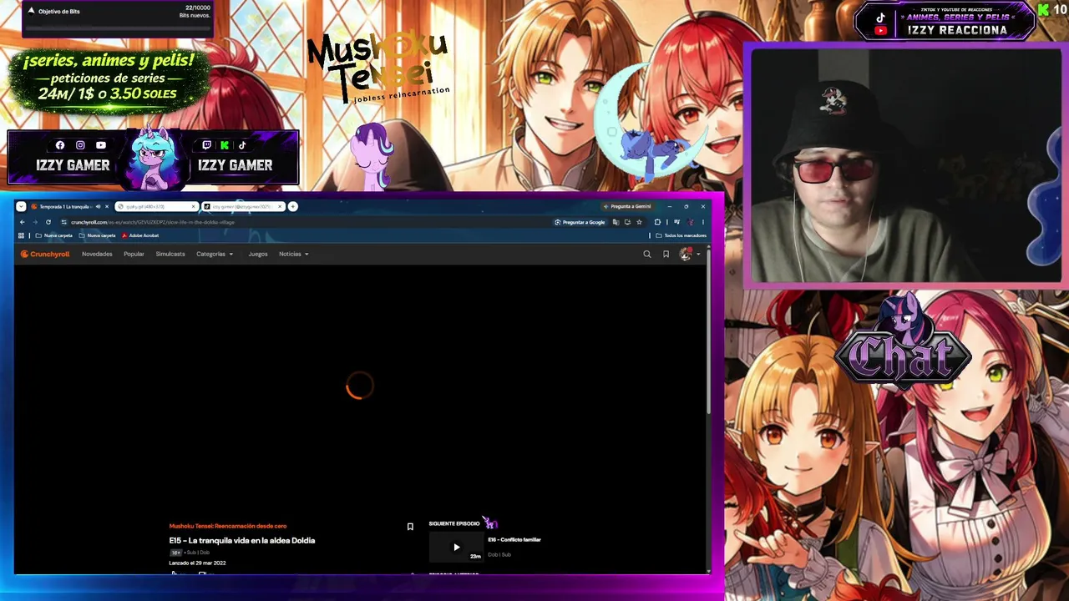
Task: Click the Instagram icon in IZZY GAMER banner
Action: click(80, 145)
